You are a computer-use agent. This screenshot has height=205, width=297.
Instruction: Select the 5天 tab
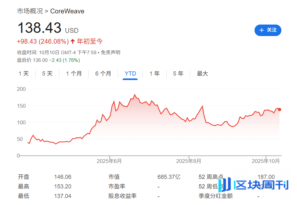(x=47, y=73)
